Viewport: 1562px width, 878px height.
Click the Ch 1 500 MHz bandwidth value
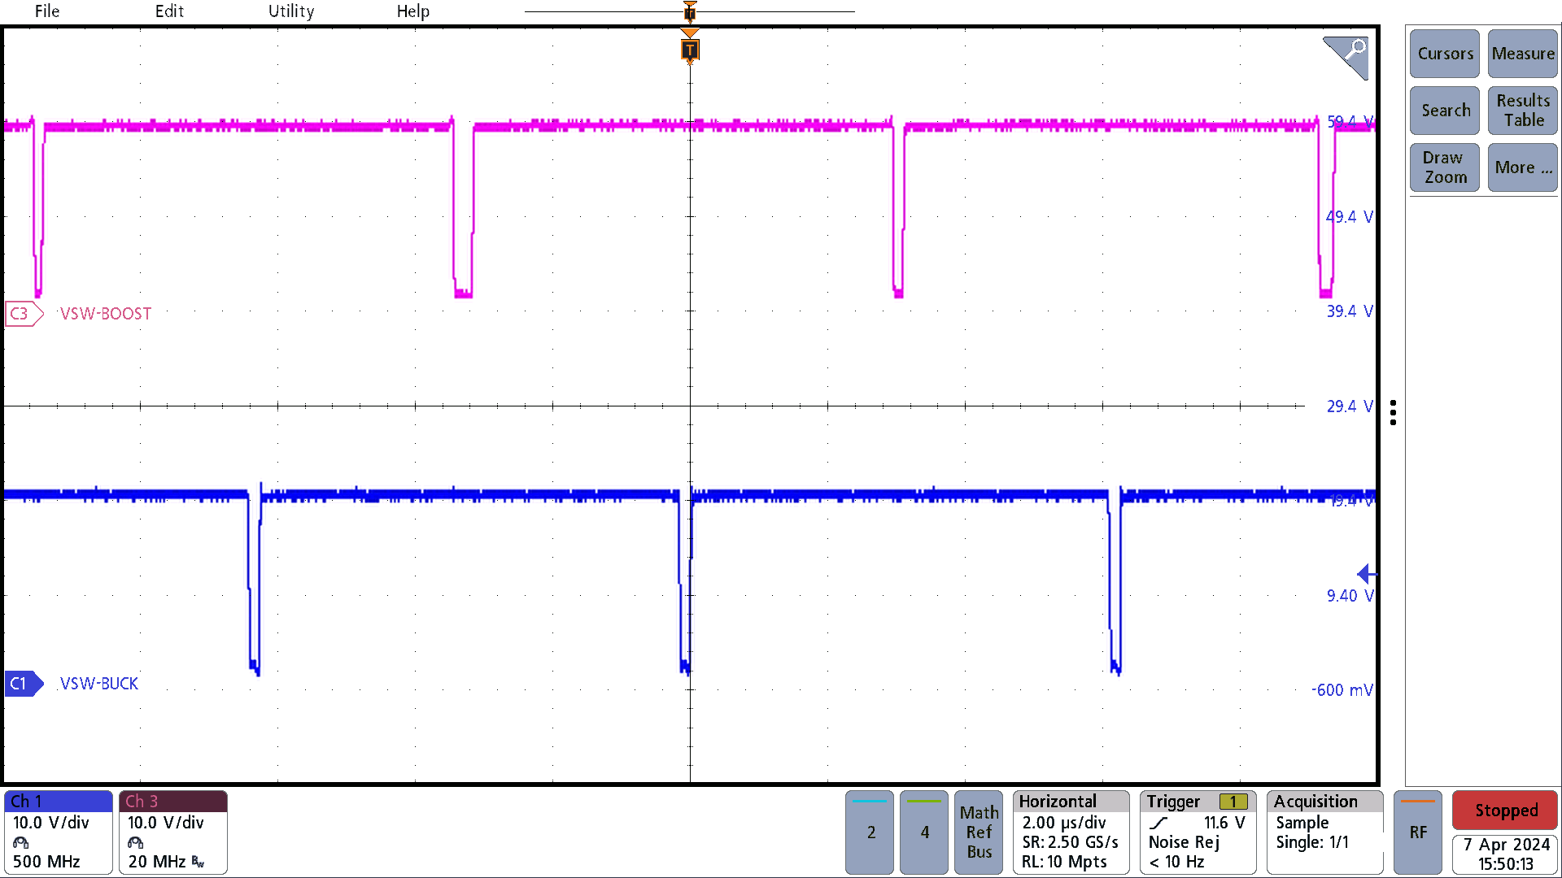46,862
